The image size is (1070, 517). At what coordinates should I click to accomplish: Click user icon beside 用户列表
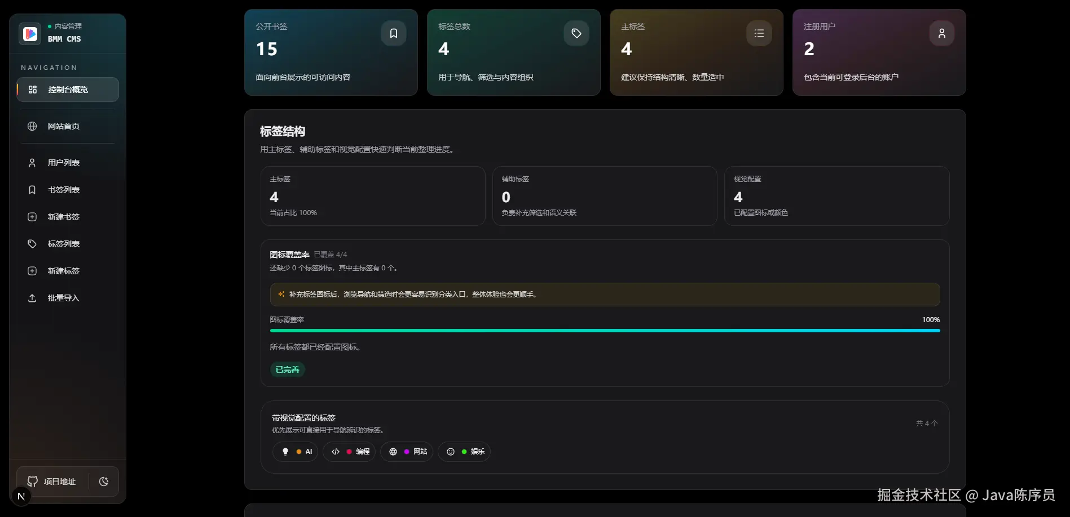coord(32,163)
